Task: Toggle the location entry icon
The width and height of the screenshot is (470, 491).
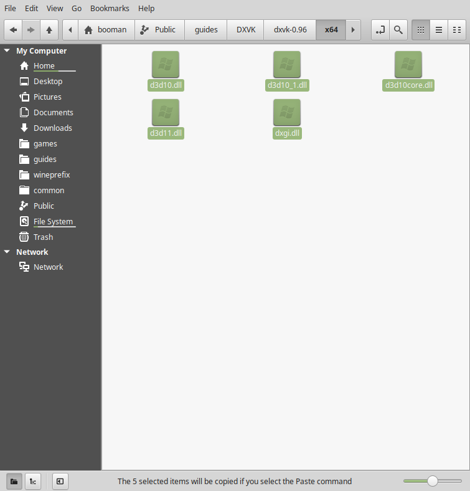Action: (x=380, y=30)
